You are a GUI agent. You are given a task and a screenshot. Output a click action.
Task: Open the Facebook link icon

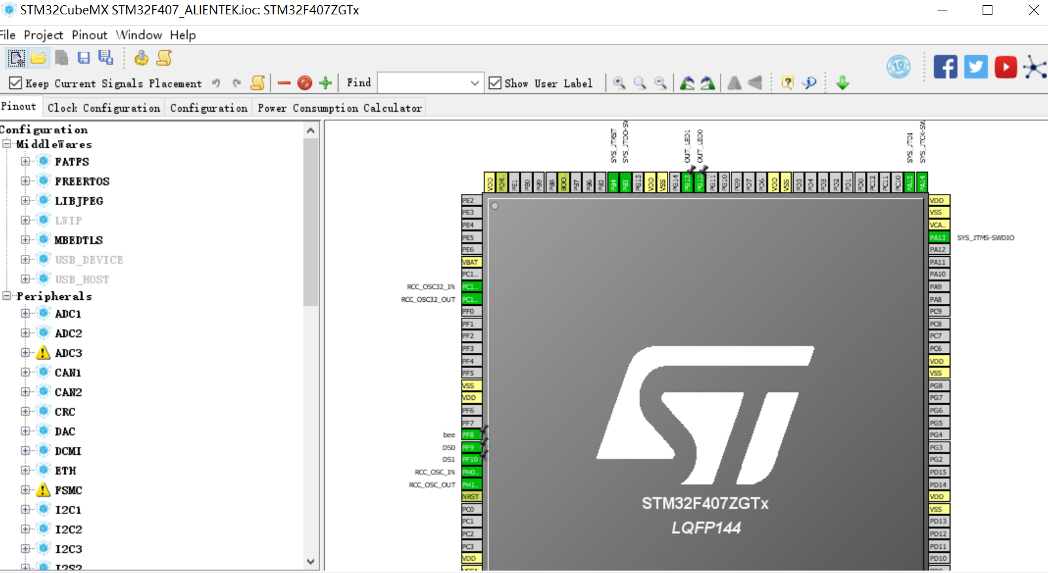click(x=945, y=67)
